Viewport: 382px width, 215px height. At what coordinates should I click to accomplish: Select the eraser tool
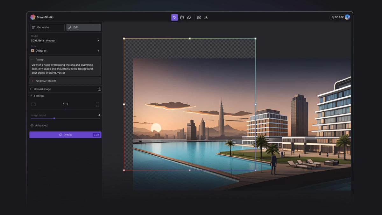189,18
